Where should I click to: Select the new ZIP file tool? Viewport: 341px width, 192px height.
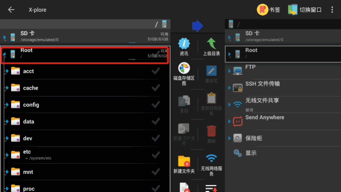pos(184,134)
